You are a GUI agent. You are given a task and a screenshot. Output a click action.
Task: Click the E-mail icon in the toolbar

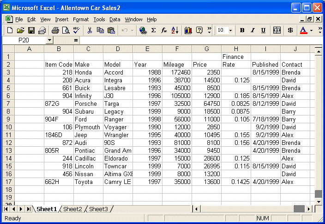[x=42, y=30]
